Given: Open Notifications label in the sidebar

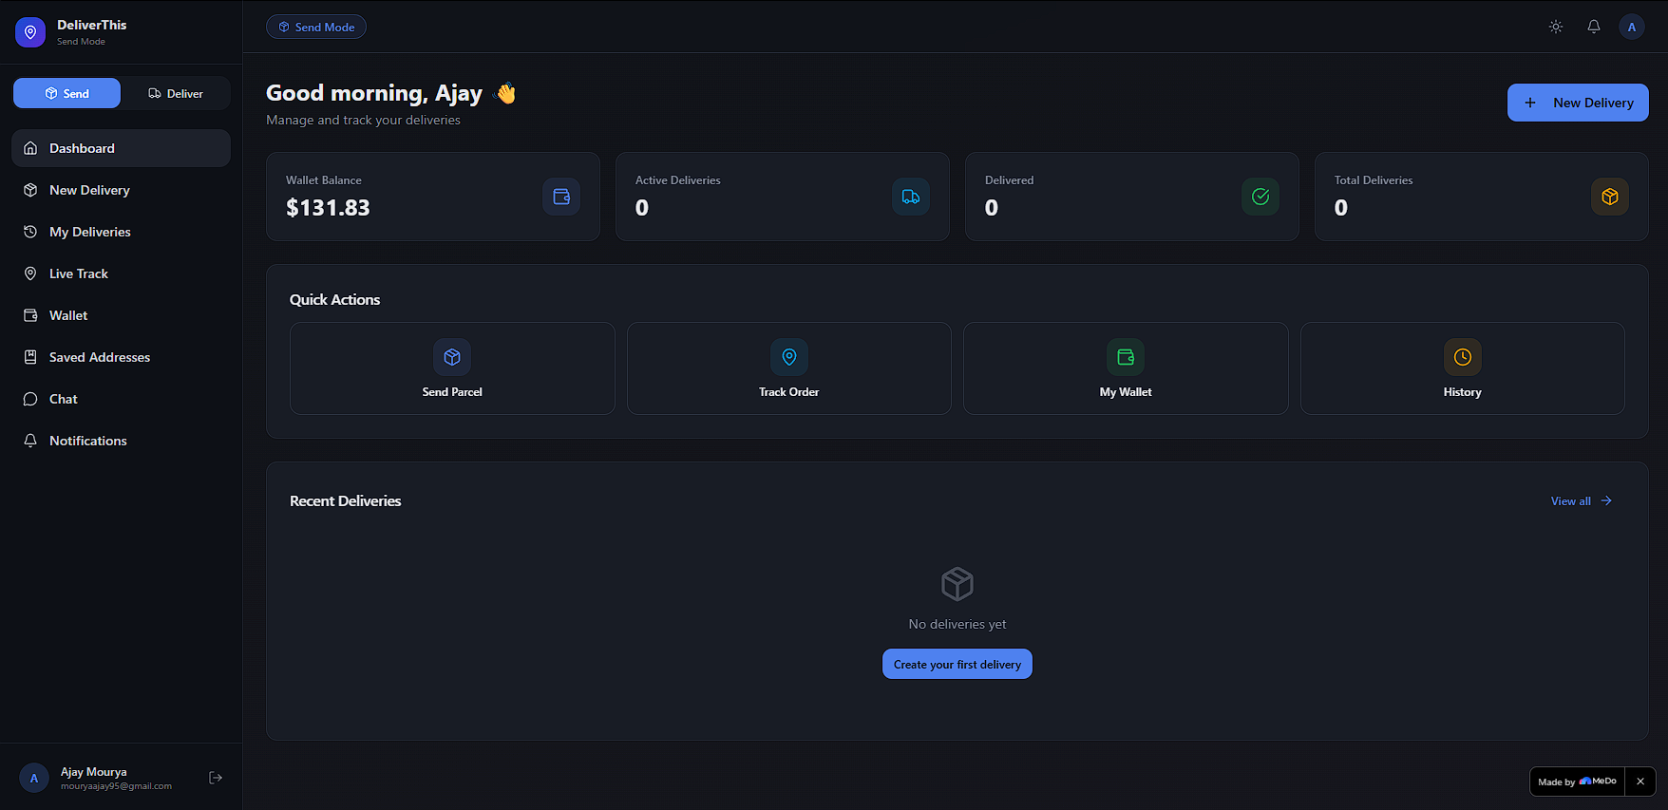Looking at the screenshot, I should pyautogui.click(x=88, y=441).
